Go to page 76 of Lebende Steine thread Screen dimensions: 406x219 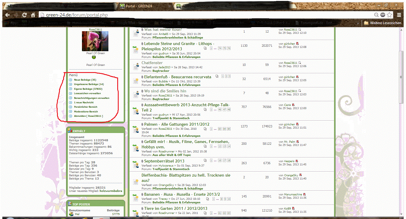(x=229, y=48)
